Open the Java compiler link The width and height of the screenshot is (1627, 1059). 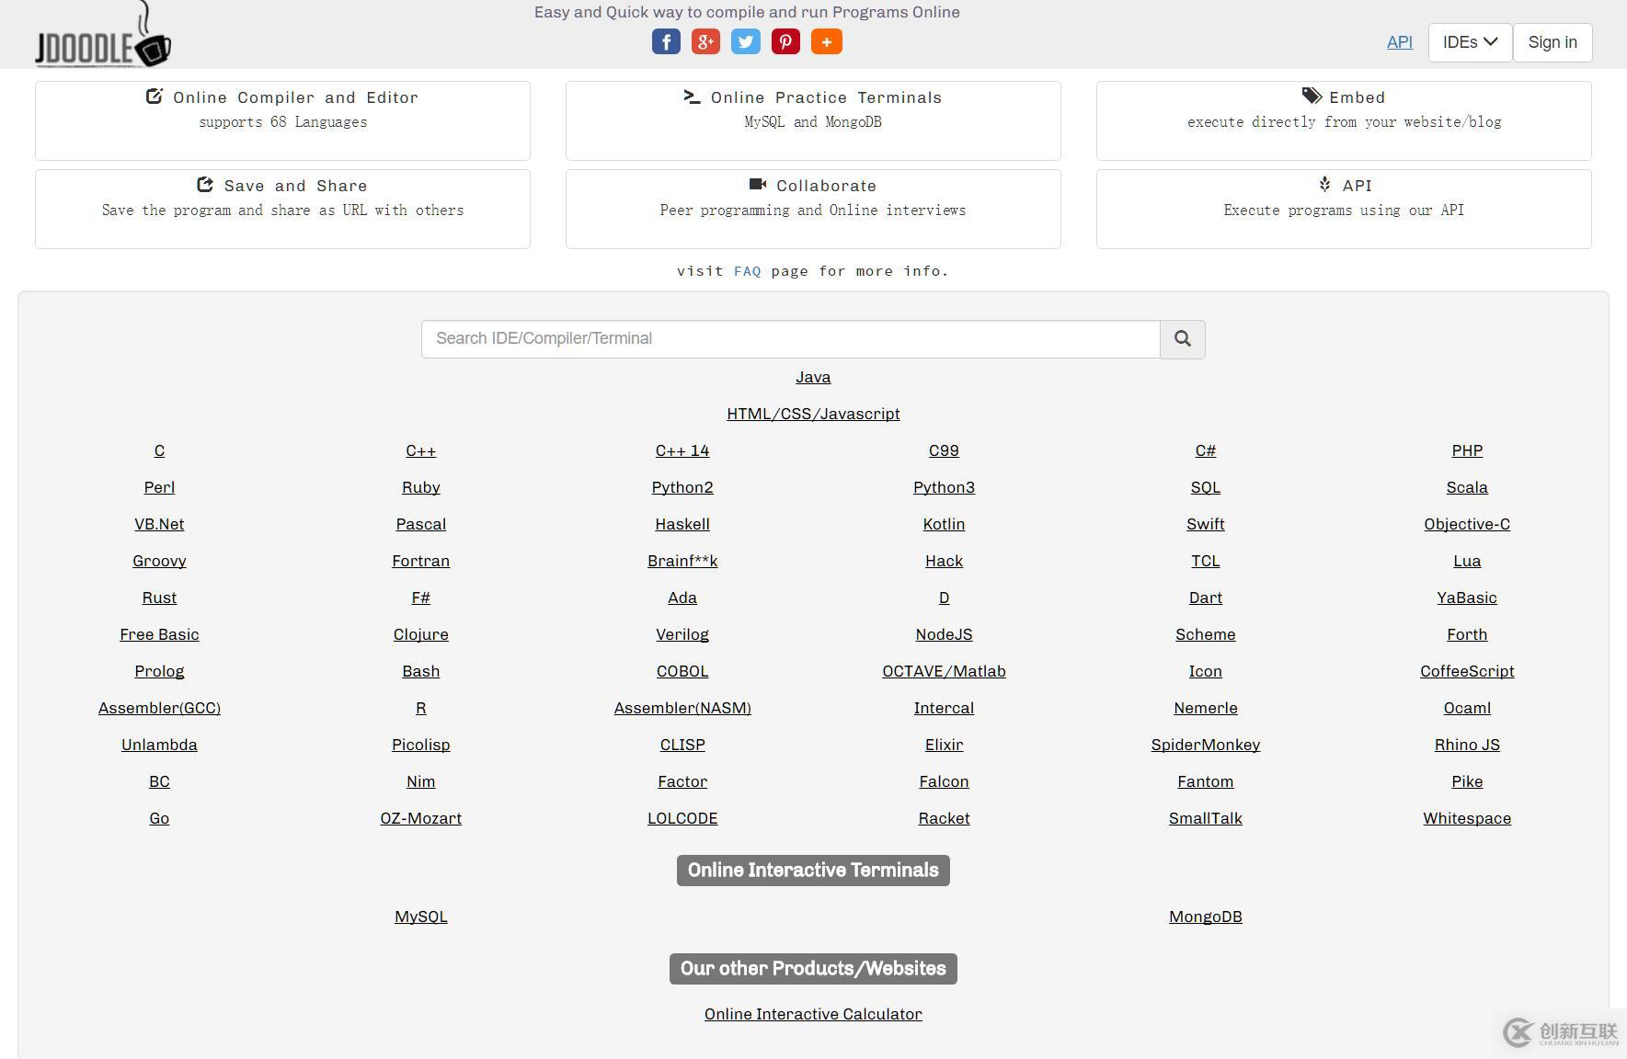(x=813, y=377)
